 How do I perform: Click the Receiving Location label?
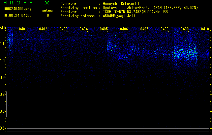[x=79, y=8]
